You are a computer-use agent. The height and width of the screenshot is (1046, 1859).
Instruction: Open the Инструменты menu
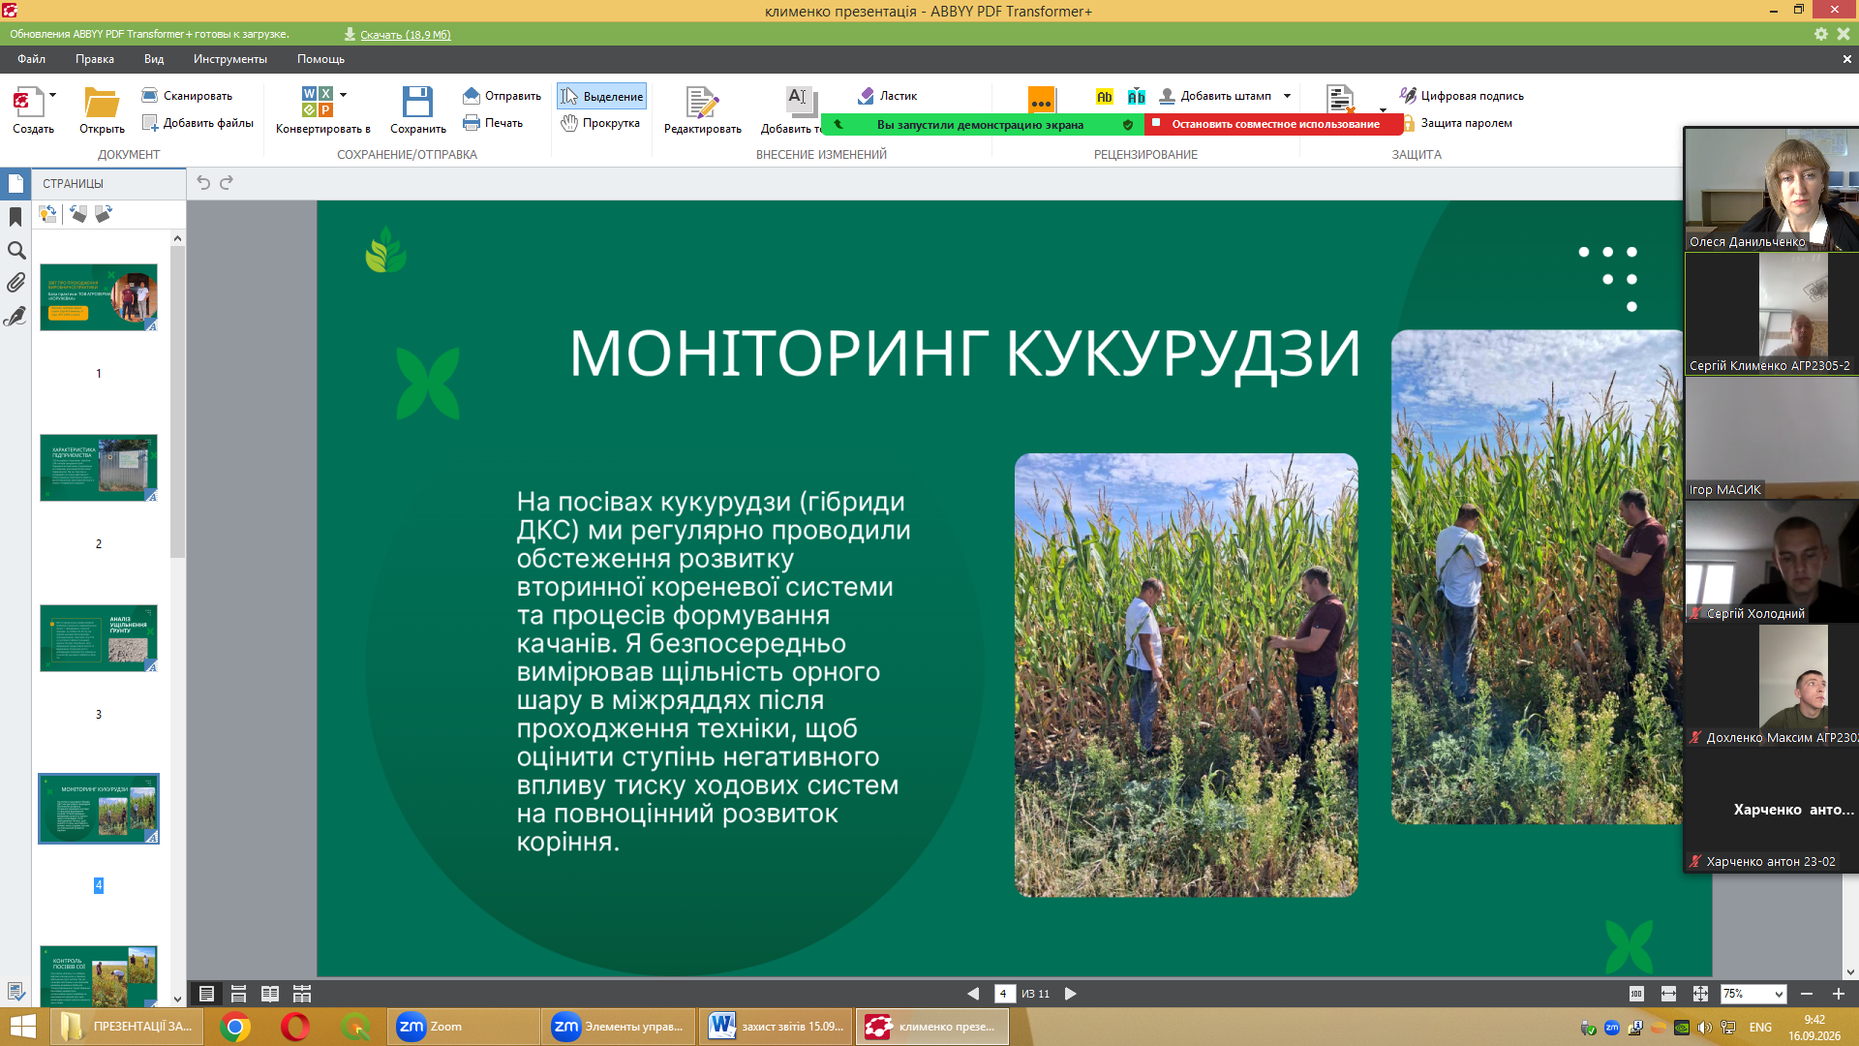click(x=230, y=59)
